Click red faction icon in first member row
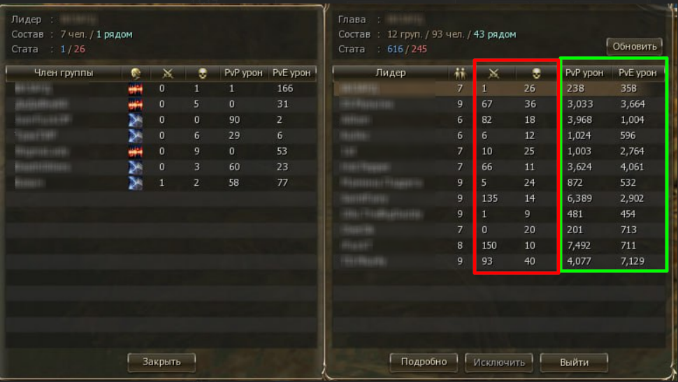The width and height of the screenshot is (678, 382). pyautogui.click(x=136, y=89)
